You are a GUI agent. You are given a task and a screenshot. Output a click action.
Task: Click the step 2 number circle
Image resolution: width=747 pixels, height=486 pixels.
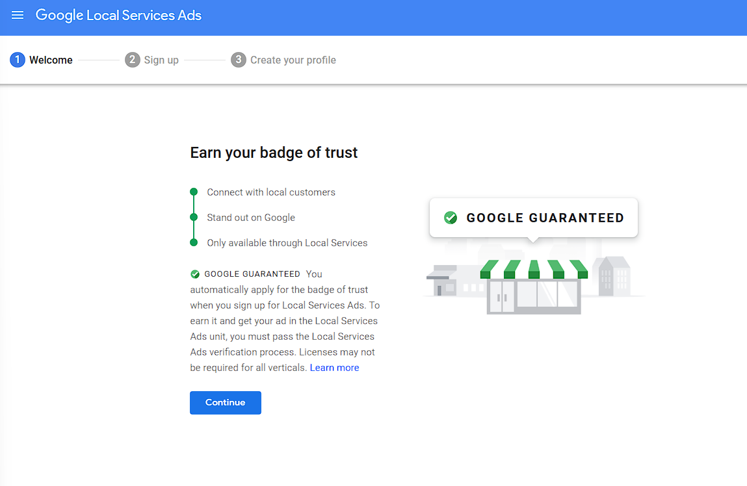click(133, 60)
